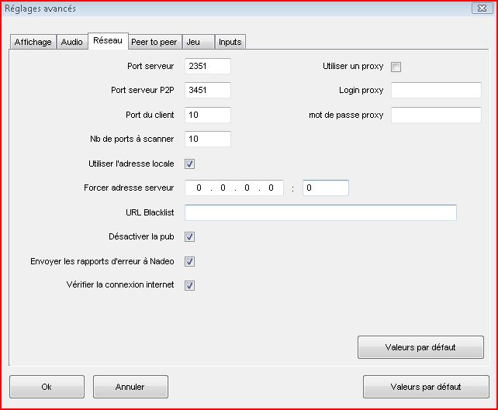Click the bottom Valeurs par défaut button next to Annuler
The height and width of the screenshot is (410, 498).
pyautogui.click(x=426, y=387)
